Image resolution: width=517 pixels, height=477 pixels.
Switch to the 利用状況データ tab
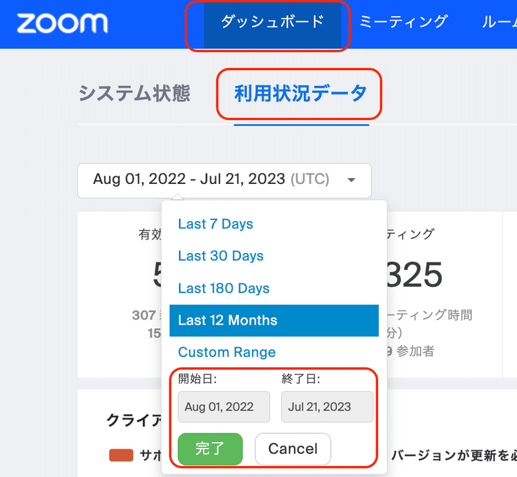301,93
